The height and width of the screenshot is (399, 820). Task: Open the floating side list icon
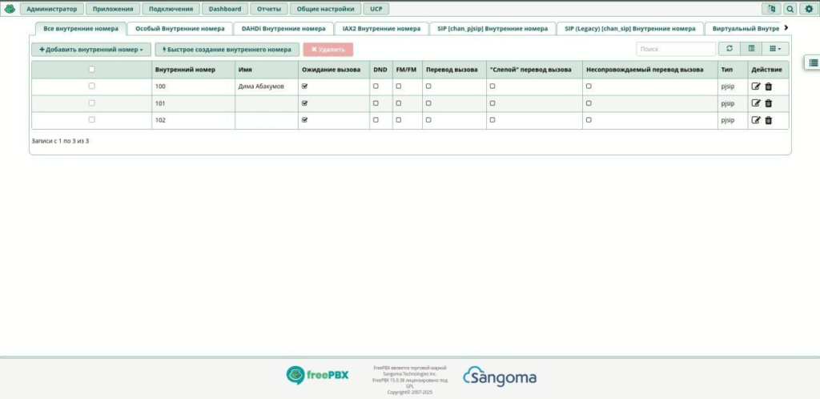point(813,62)
